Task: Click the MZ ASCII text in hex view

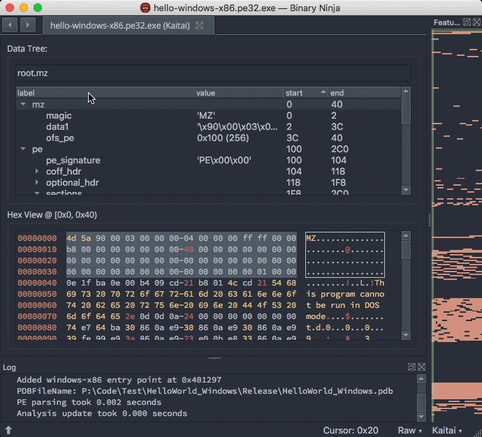Action: click(311, 238)
